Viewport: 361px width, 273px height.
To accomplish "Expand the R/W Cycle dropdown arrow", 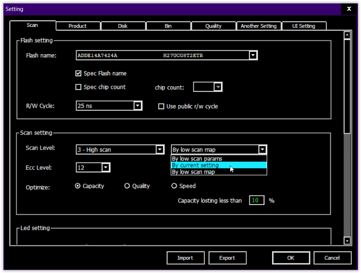I will (138, 106).
